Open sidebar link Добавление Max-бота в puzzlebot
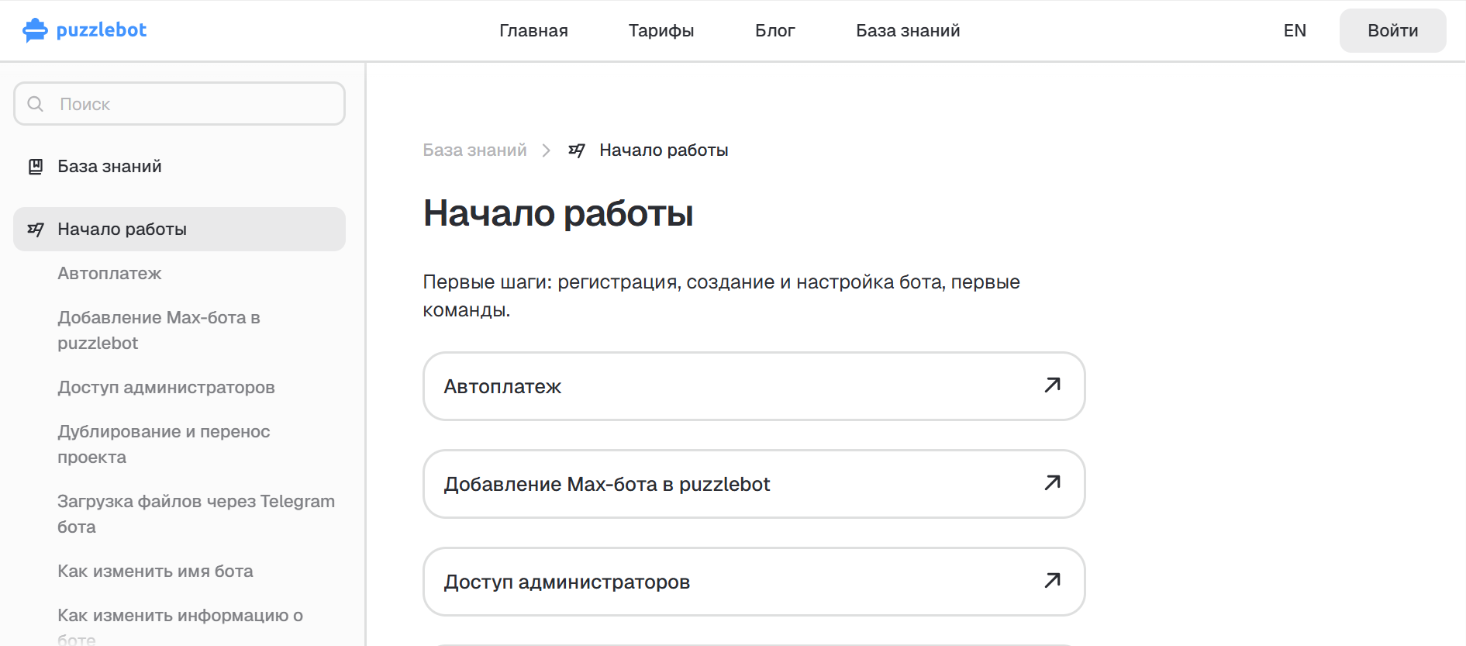This screenshot has height=646, width=1466. tap(159, 330)
